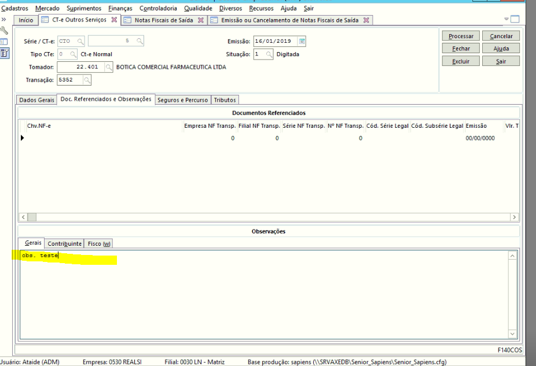Select the Contribuinte observations tab
The height and width of the screenshot is (366, 536).
[65, 243]
